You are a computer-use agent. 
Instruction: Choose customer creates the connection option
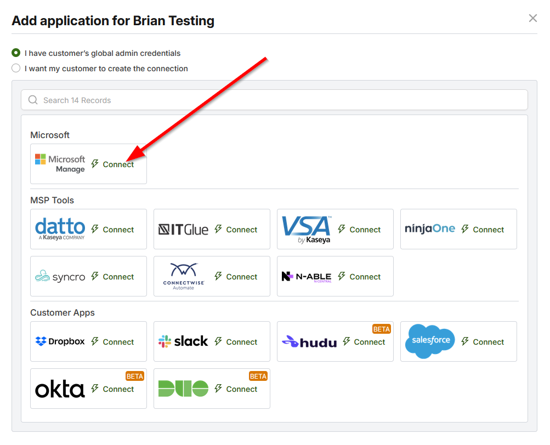pos(15,68)
